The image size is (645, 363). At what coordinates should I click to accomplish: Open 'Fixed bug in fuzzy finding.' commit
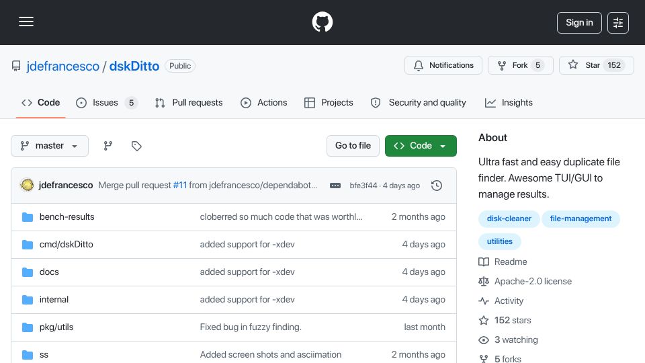pyautogui.click(x=251, y=327)
